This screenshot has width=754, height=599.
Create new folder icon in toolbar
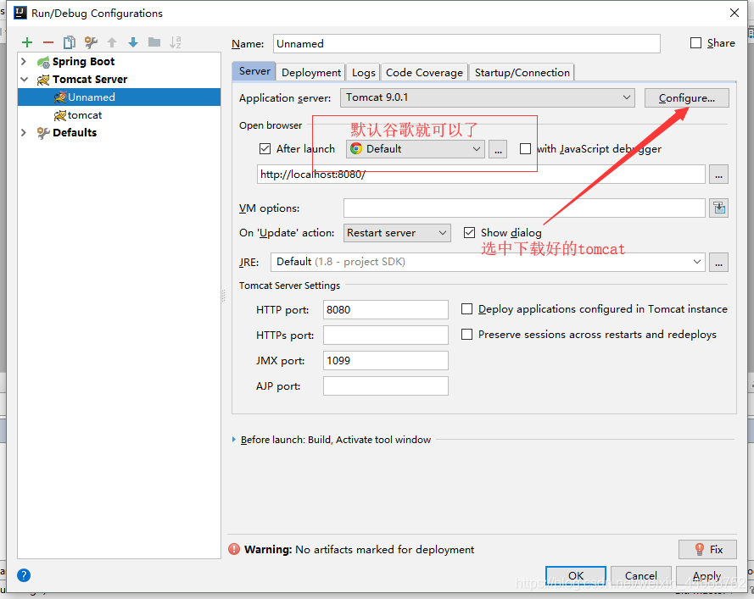(154, 42)
